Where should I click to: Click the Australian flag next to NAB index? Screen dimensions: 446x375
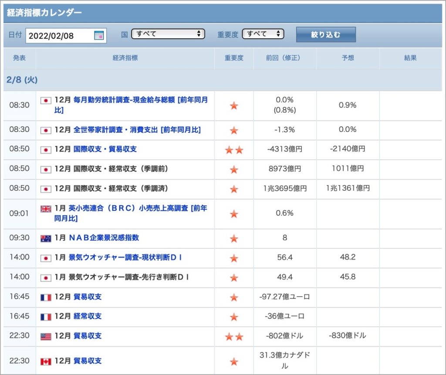click(45, 238)
